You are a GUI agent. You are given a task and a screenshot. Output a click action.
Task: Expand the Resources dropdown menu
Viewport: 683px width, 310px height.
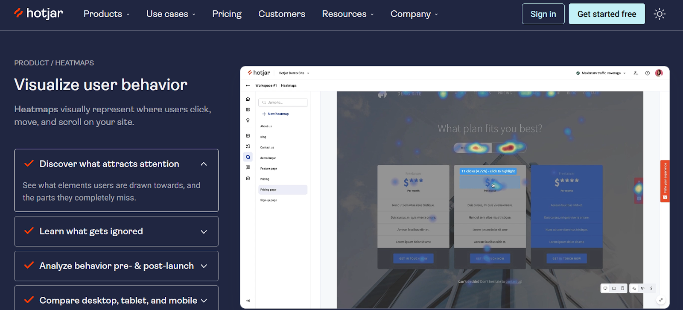pos(348,14)
